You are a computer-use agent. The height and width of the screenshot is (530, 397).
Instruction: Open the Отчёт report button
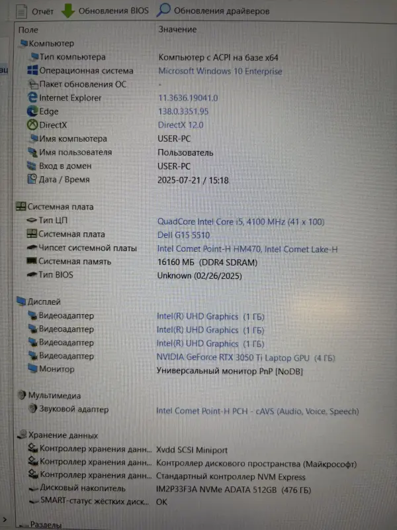click(34, 11)
